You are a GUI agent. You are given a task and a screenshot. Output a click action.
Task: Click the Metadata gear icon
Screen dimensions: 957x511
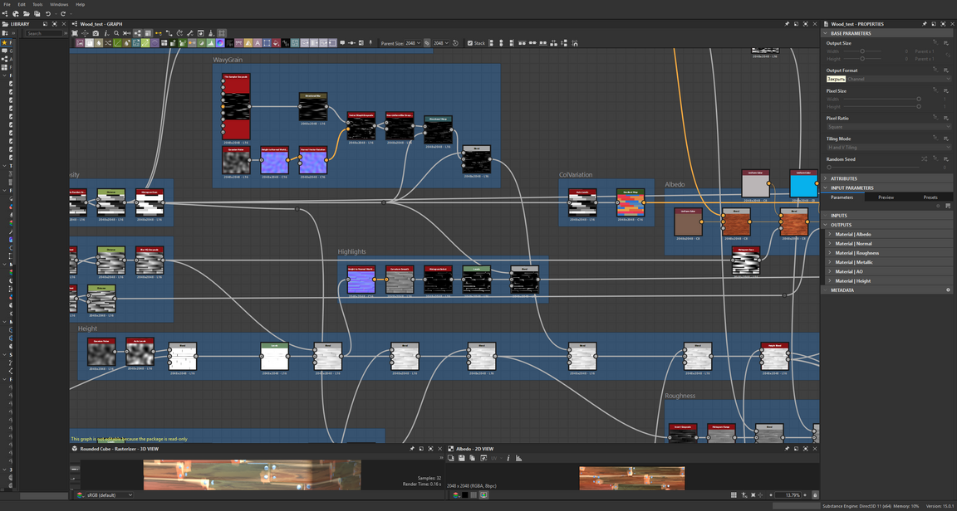click(948, 290)
